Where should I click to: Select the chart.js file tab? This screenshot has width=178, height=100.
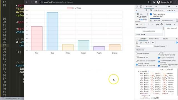[170, 10]
